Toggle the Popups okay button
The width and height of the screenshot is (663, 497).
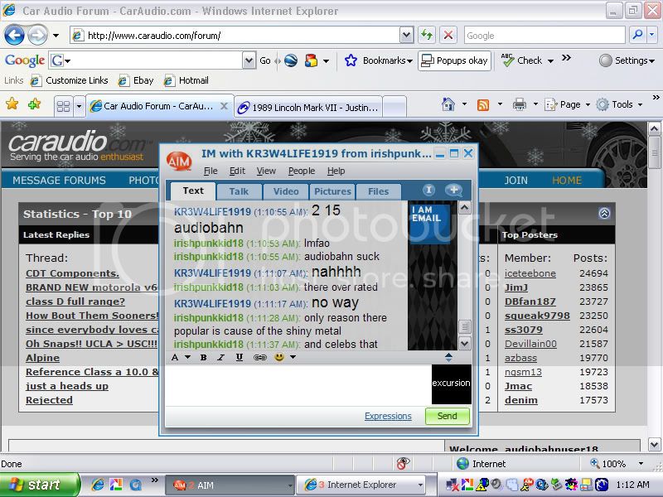pos(454,60)
